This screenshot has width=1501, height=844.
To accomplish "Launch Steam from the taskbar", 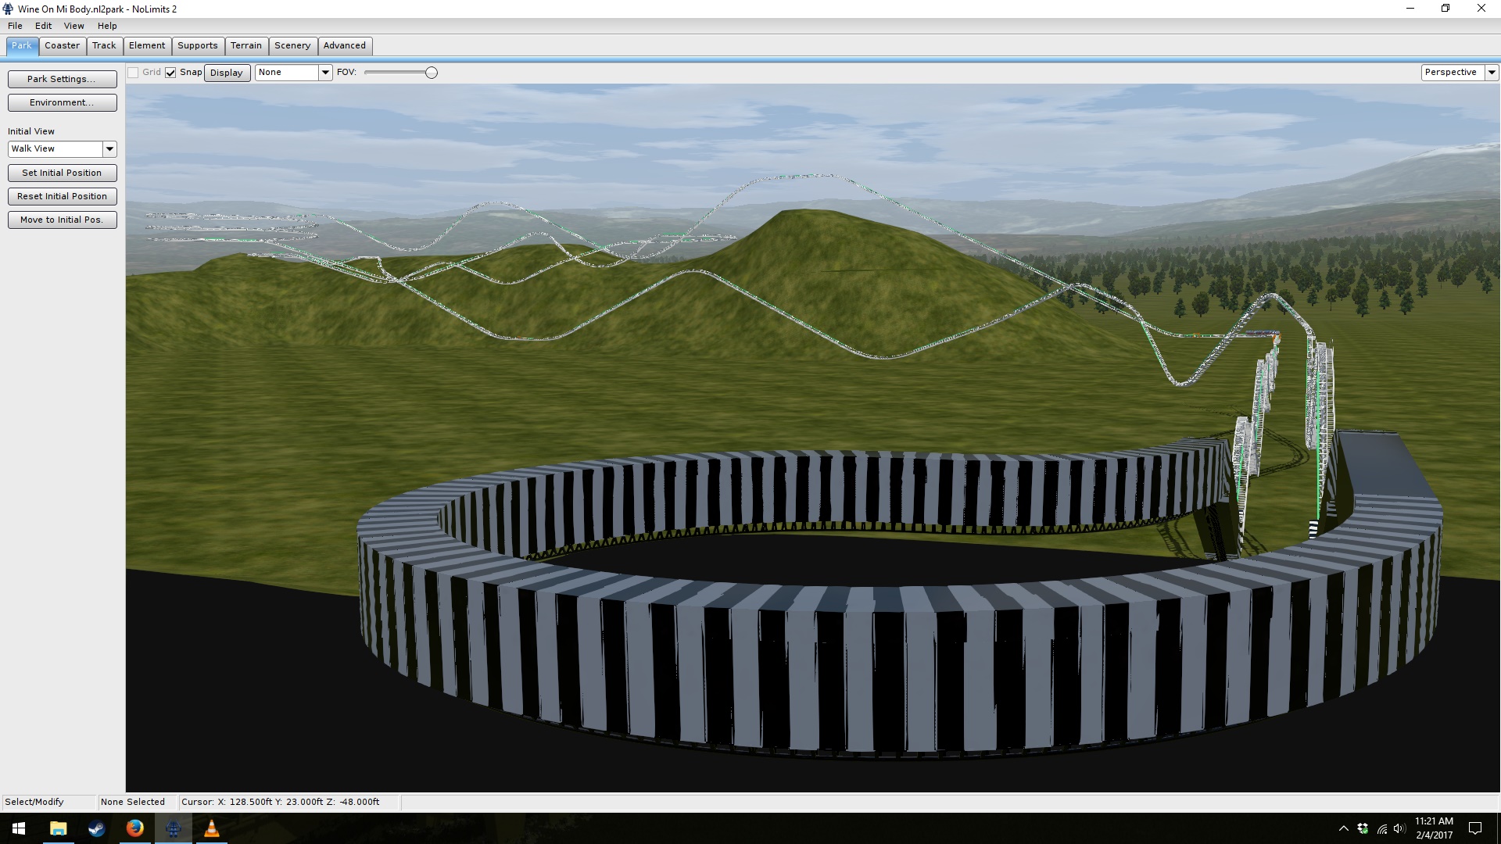I will click(x=96, y=828).
